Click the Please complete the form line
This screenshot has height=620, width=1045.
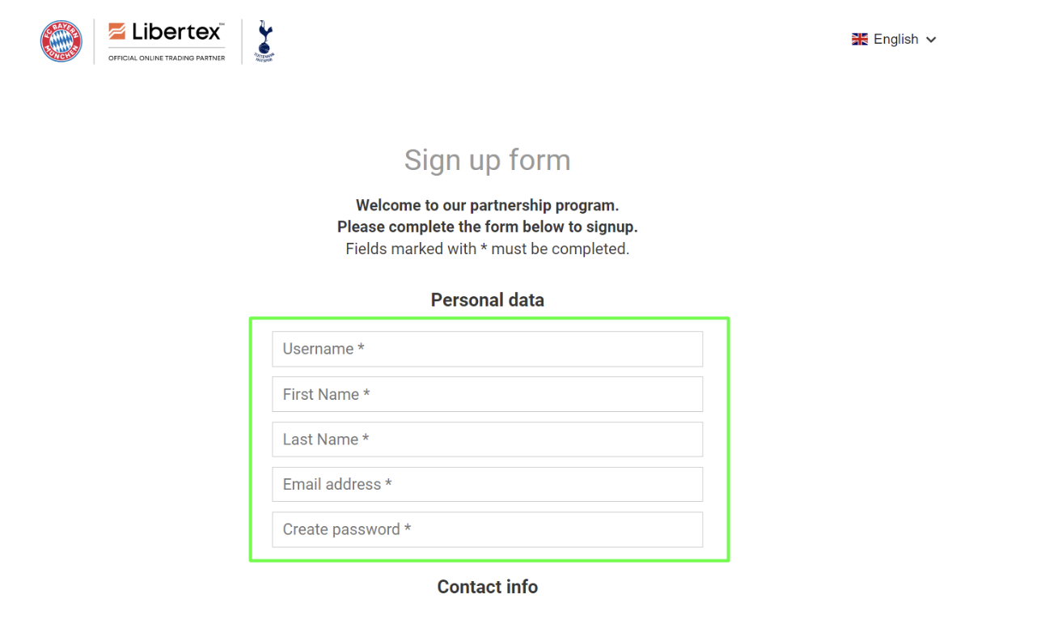pos(487,227)
